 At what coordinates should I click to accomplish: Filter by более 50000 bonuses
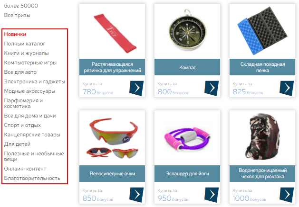coord(21,6)
